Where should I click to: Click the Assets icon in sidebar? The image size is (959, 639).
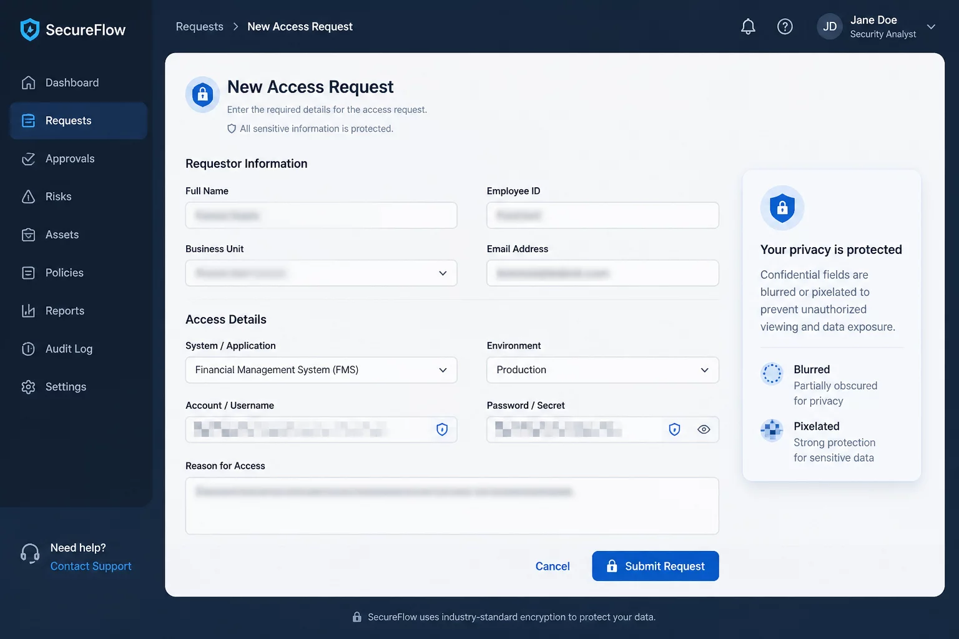[x=28, y=235]
